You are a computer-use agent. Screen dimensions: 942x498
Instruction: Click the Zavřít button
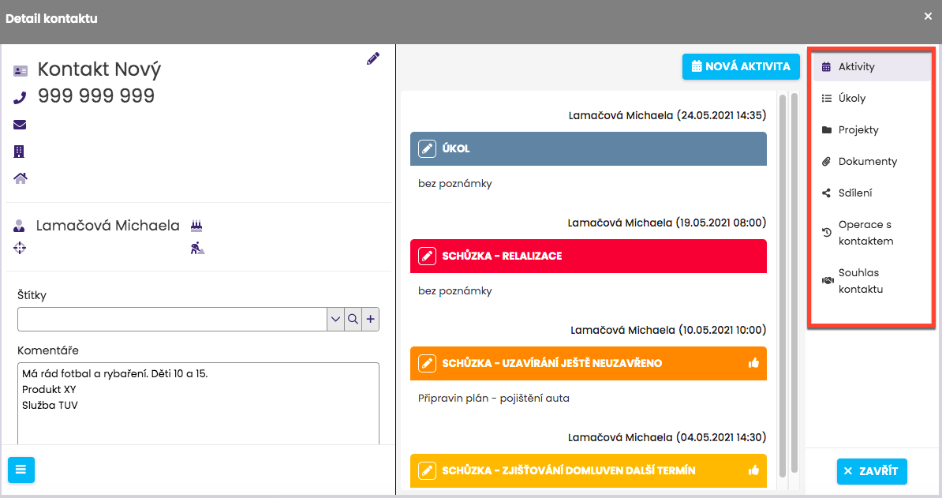coord(872,471)
